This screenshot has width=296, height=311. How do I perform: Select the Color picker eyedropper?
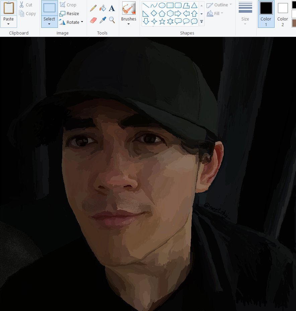[x=103, y=20]
